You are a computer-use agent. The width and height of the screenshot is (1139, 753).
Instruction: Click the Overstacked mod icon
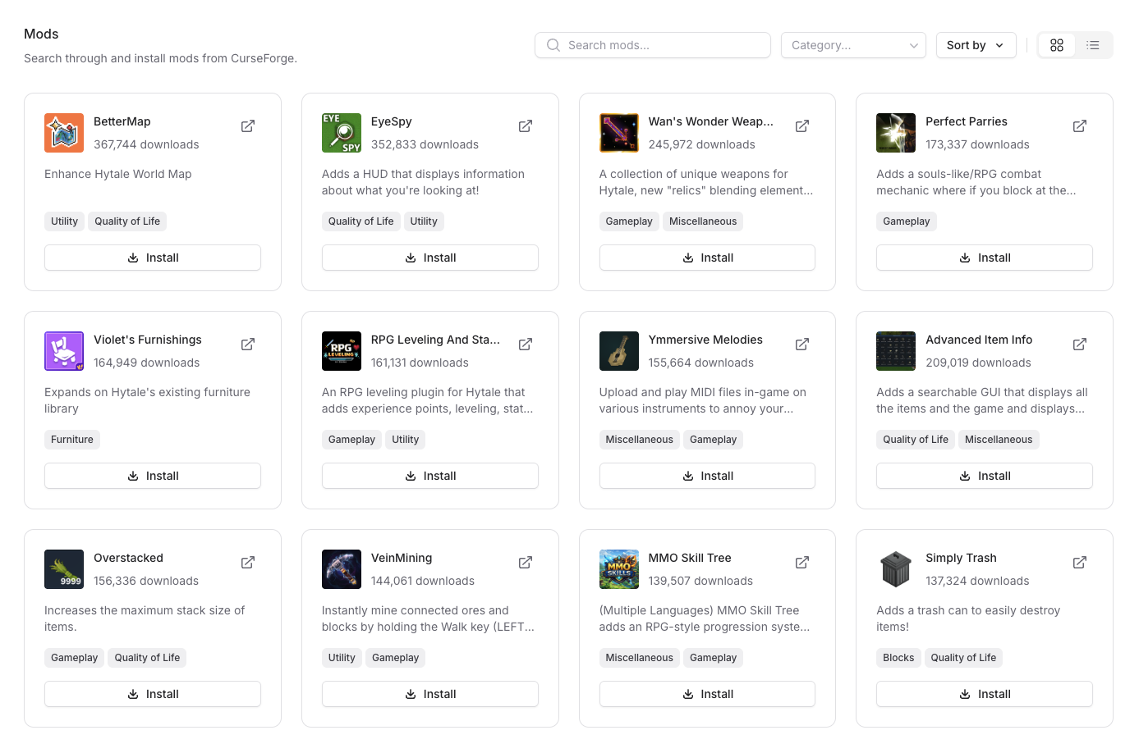point(63,568)
